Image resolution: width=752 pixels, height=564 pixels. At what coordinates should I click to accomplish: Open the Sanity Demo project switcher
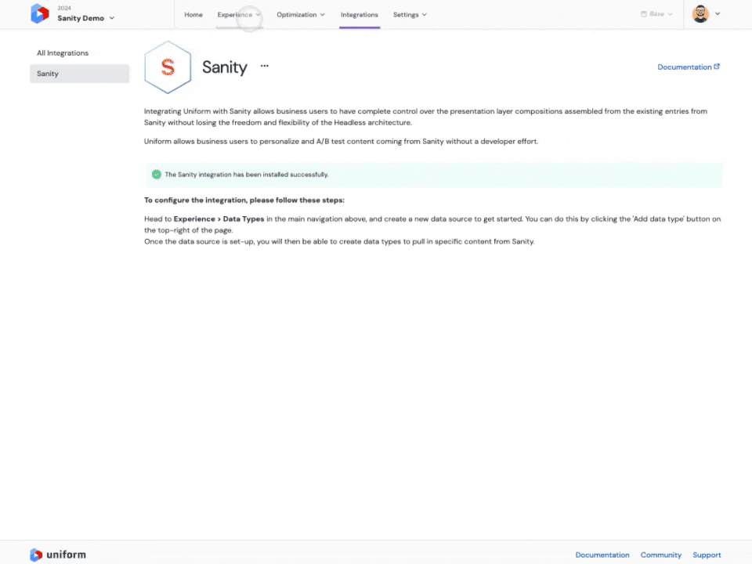[x=86, y=18]
